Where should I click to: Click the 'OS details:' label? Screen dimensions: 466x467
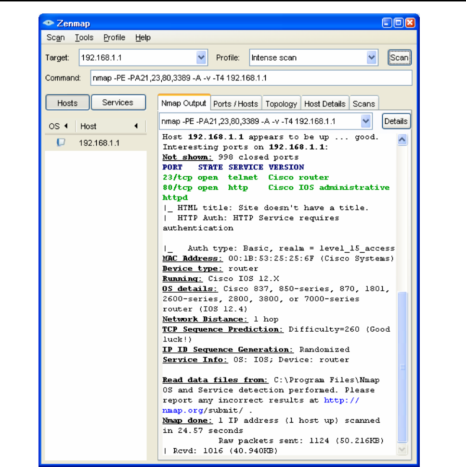tap(190, 289)
